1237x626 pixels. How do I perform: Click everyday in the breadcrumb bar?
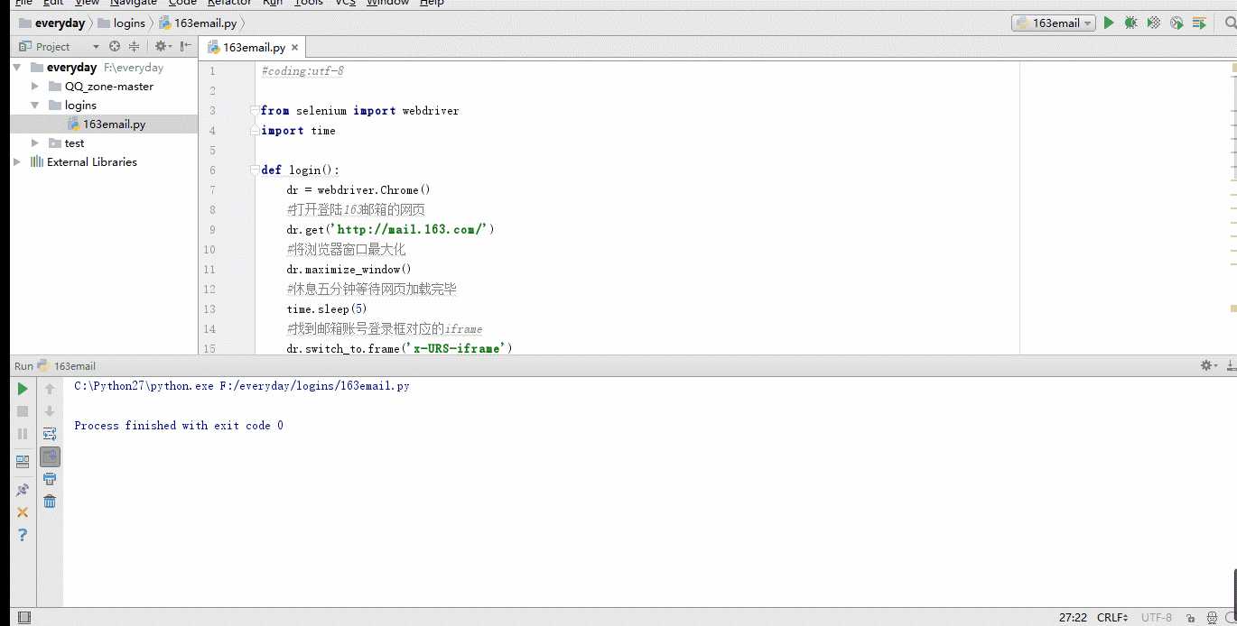click(x=51, y=23)
